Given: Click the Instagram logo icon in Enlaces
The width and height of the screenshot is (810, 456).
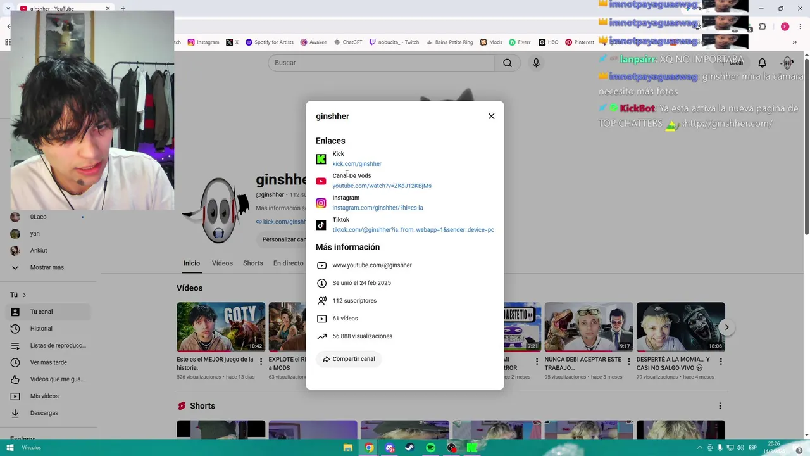Looking at the screenshot, I should coord(321,203).
